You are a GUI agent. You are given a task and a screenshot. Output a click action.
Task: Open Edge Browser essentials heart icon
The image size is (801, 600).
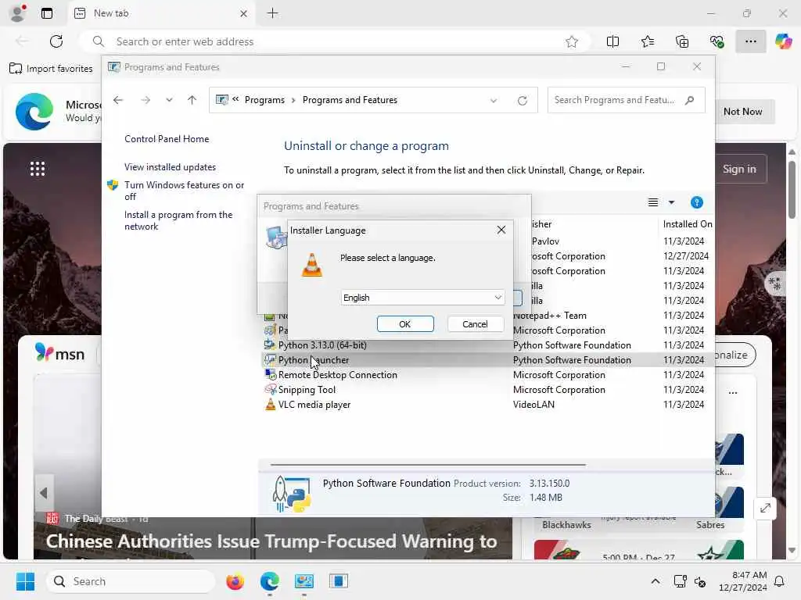click(717, 42)
